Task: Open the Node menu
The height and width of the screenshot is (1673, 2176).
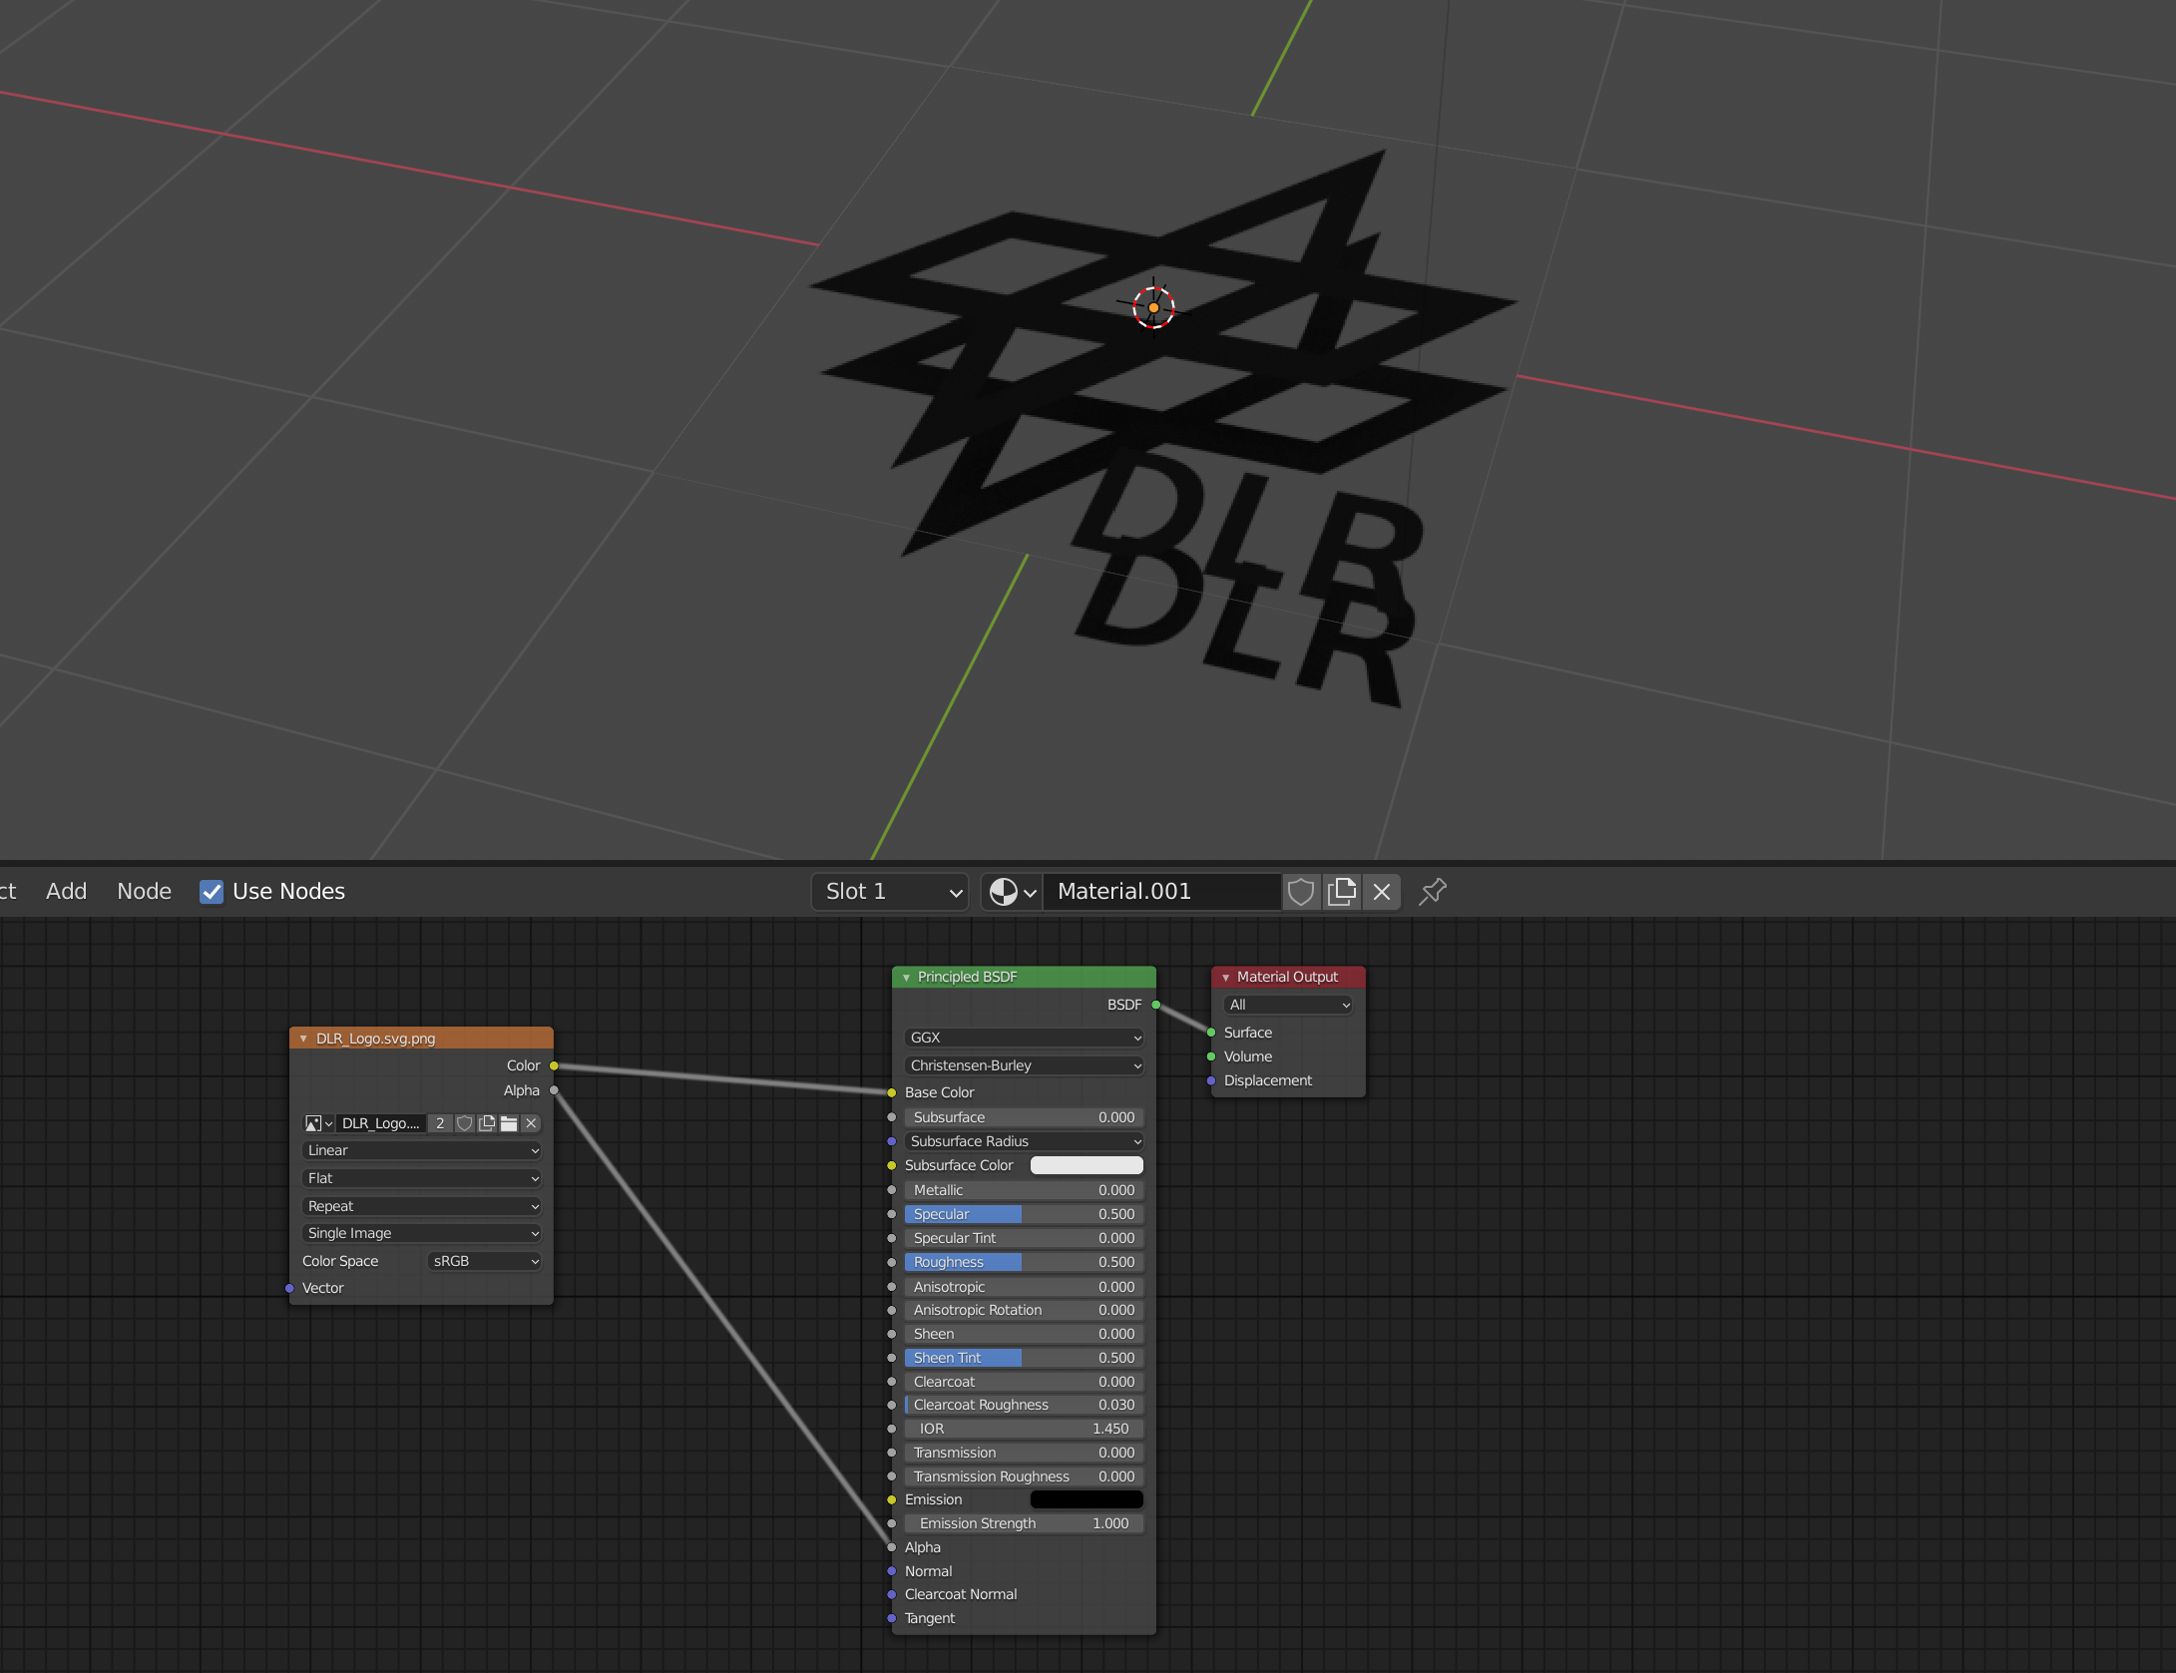Action: (x=144, y=891)
